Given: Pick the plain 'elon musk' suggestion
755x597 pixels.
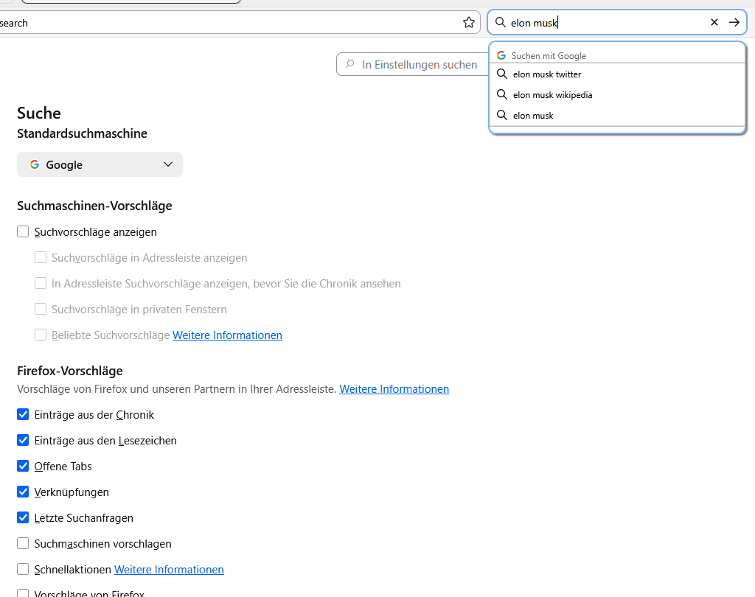Looking at the screenshot, I should pos(533,116).
